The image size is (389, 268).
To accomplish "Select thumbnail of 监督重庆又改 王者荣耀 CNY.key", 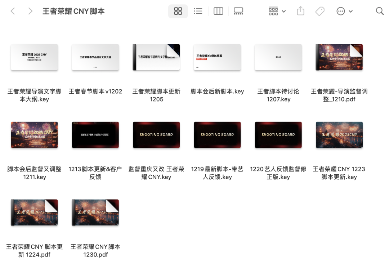I will click(156, 135).
